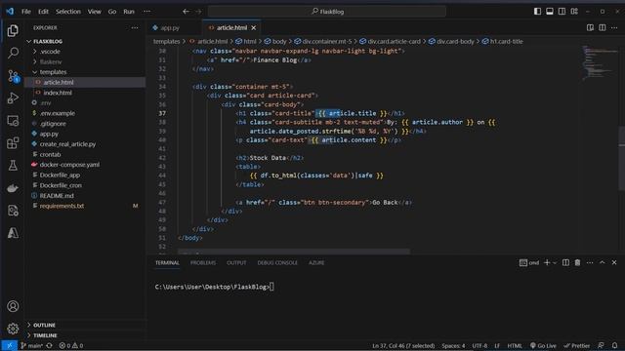Open the File menu
The width and height of the screenshot is (625, 351).
[26, 12]
